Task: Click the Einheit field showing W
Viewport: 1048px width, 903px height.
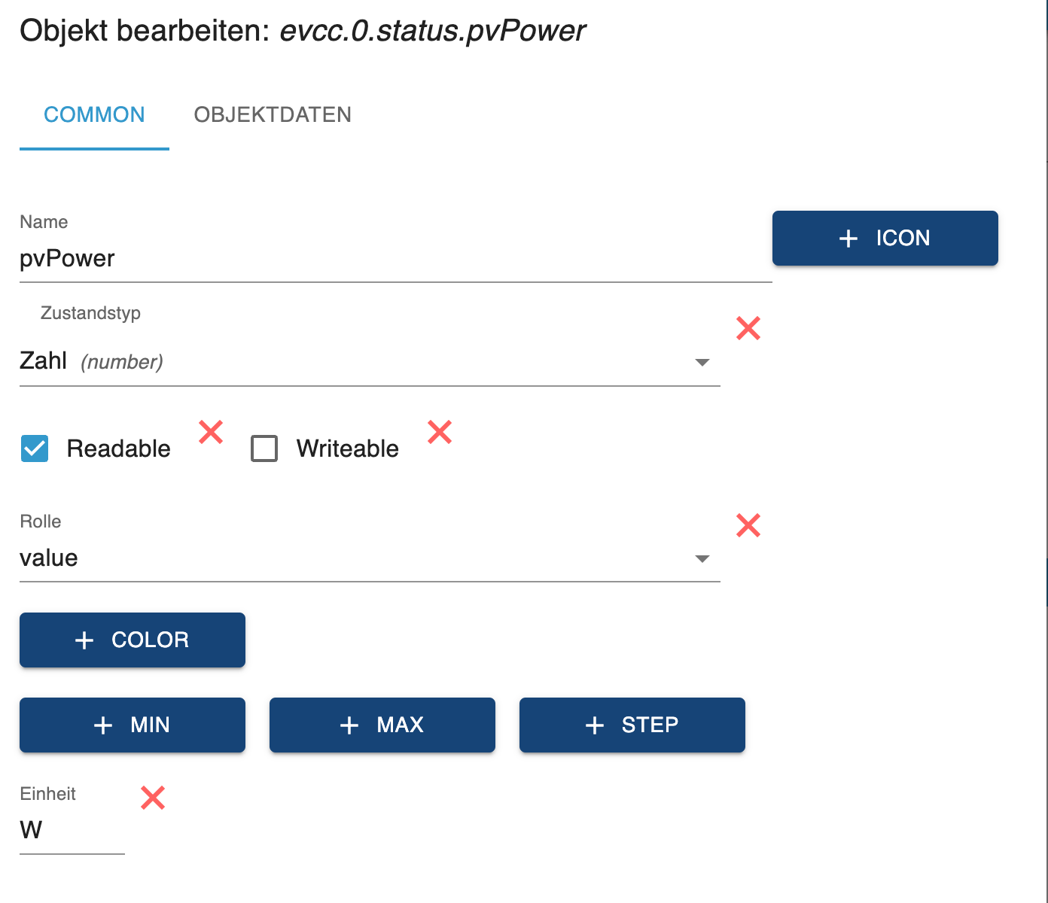Action: click(x=72, y=830)
